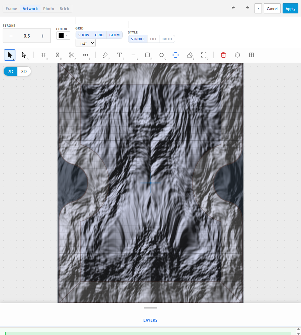The image size is (301, 335).
Task: Click the red trash delete icon
Action: (x=223, y=55)
